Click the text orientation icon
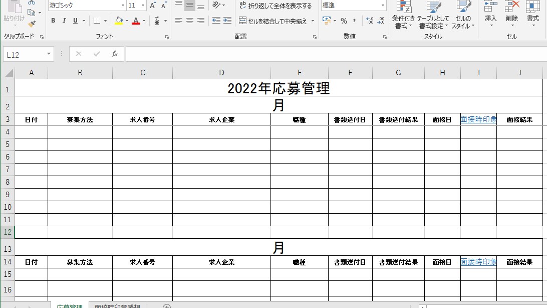 216,5
